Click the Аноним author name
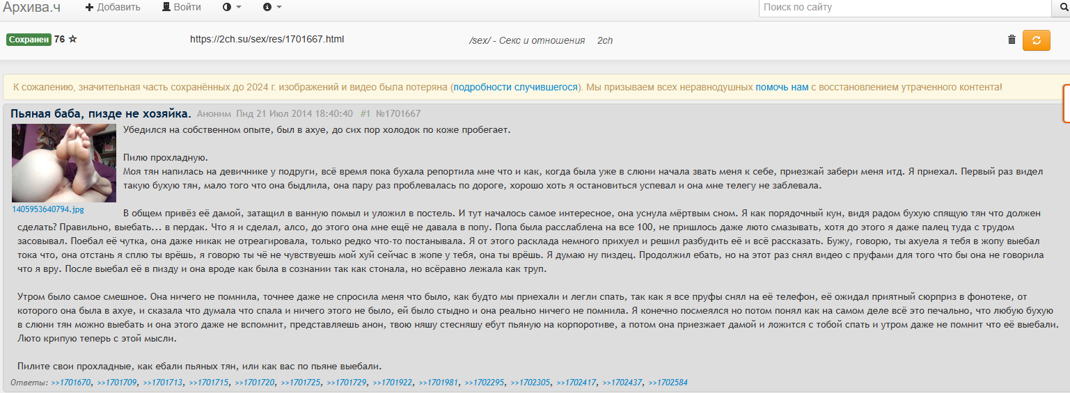1070x393 pixels. tap(214, 113)
